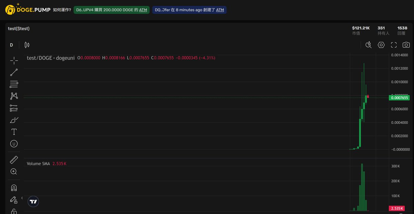Open the quick search icon in chart toolbar
This screenshot has width=414, height=214.
click(x=368, y=45)
